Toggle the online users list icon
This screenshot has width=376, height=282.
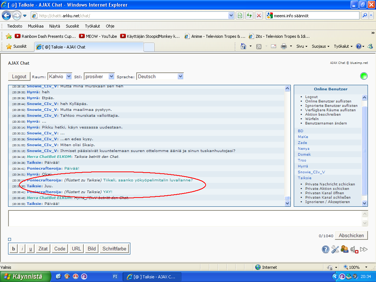coord(344,249)
